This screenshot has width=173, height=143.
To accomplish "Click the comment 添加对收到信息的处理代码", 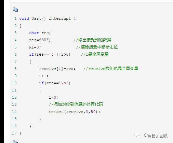I will (76, 104).
